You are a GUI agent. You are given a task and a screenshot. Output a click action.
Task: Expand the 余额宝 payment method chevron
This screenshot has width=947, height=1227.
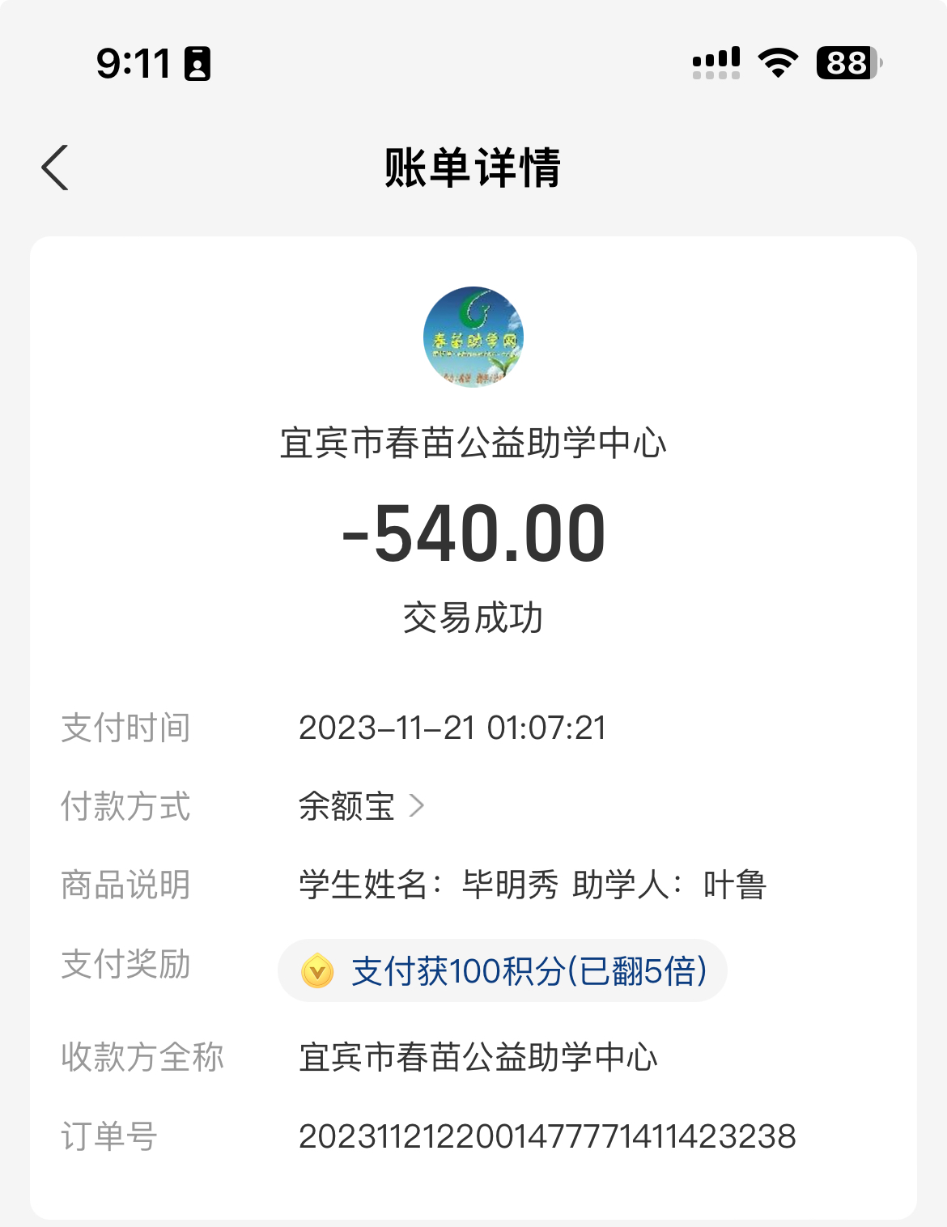(417, 805)
